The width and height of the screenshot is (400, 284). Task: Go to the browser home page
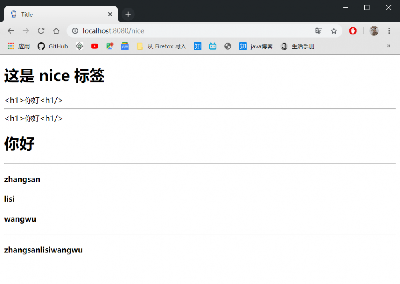[56, 31]
